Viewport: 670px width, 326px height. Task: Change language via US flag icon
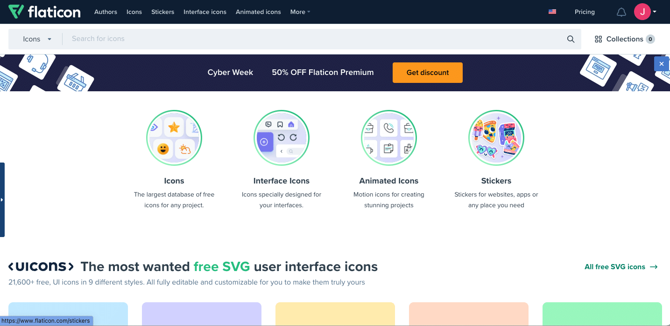(552, 12)
